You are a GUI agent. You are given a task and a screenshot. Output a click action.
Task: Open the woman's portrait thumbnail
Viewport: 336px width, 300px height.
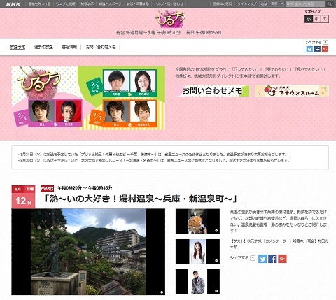click(x=197, y=251)
